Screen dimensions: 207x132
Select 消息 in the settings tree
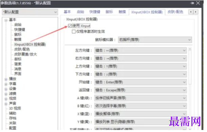click(18, 69)
